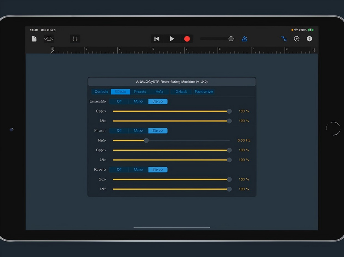344x257 pixels.
Task: Click bar 2 on the ruler
Action: coord(86,49)
